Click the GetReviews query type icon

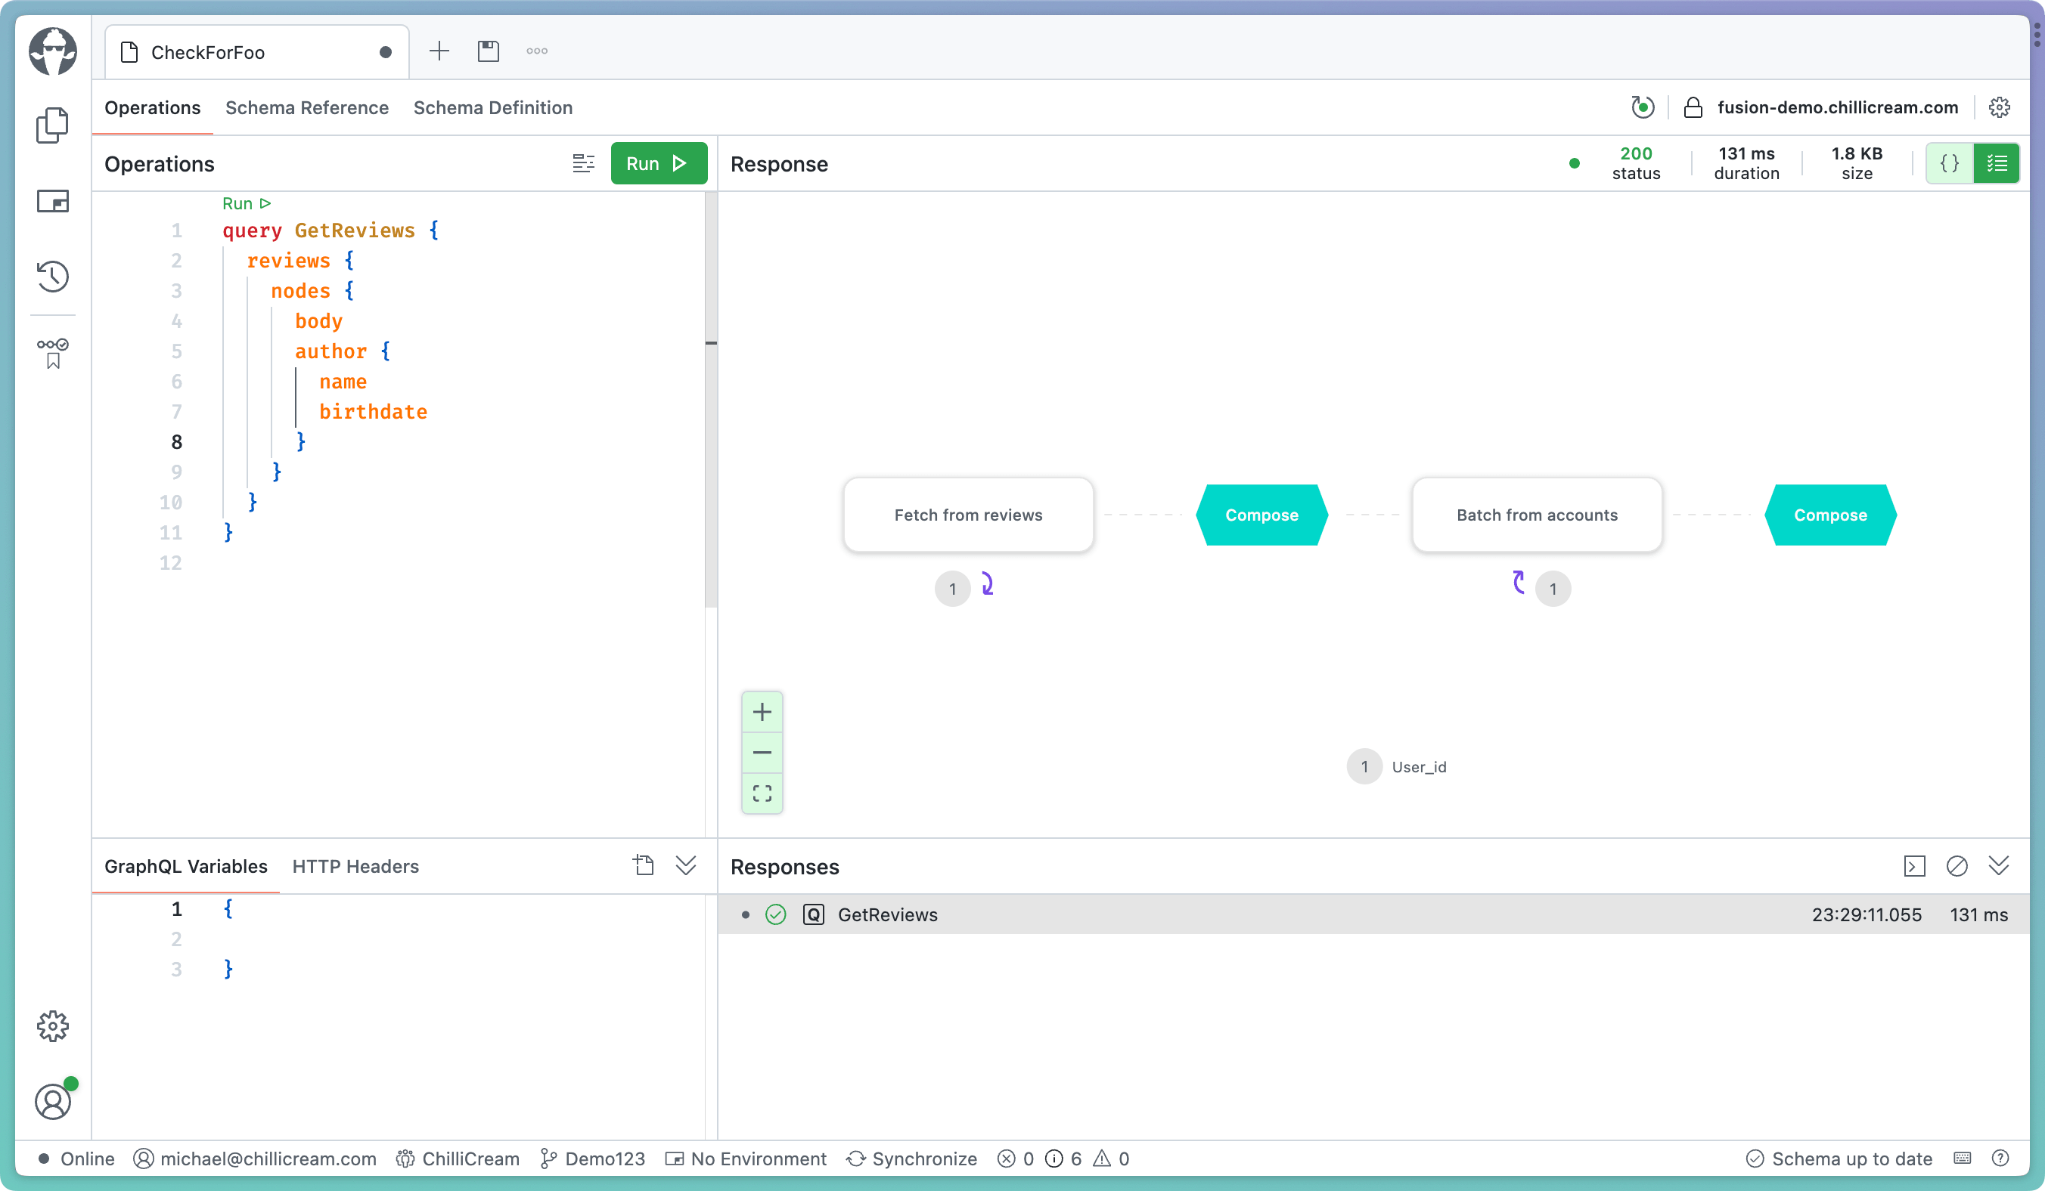click(813, 914)
